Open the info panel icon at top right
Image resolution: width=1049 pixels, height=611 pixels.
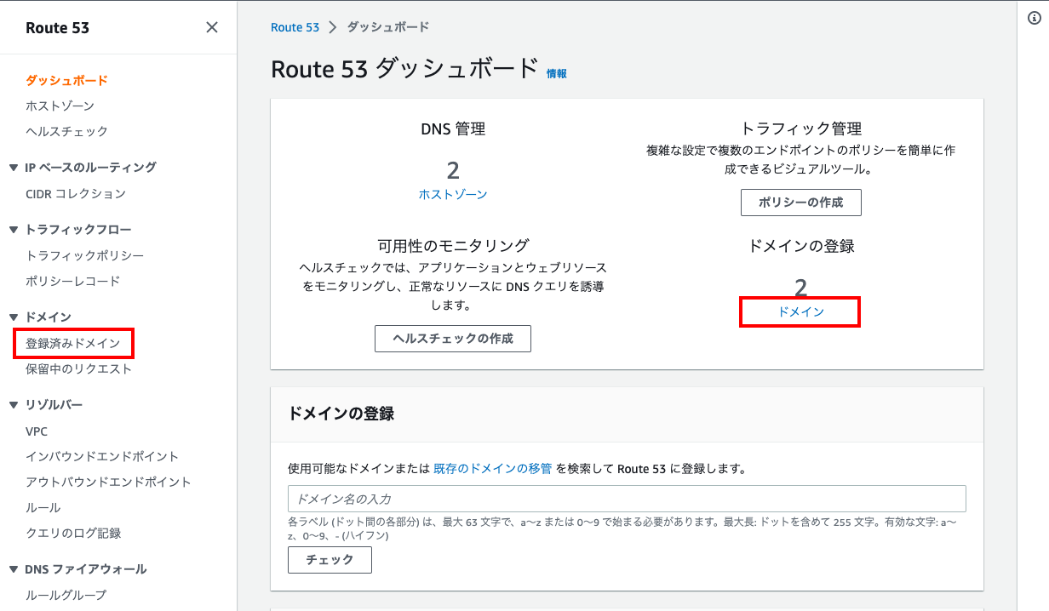[1035, 19]
